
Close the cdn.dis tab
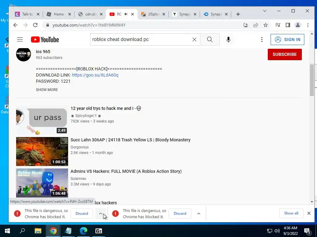[x=101, y=14]
